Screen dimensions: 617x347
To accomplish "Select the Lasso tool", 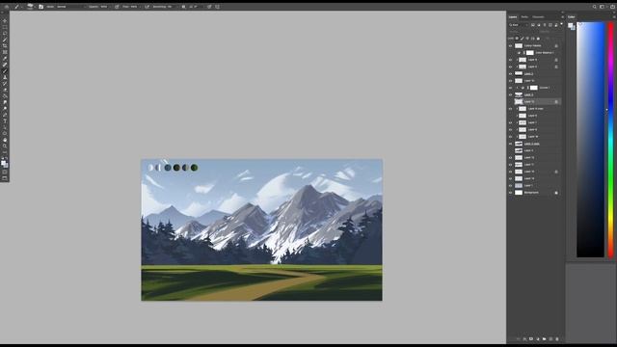I will (x=5, y=34).
